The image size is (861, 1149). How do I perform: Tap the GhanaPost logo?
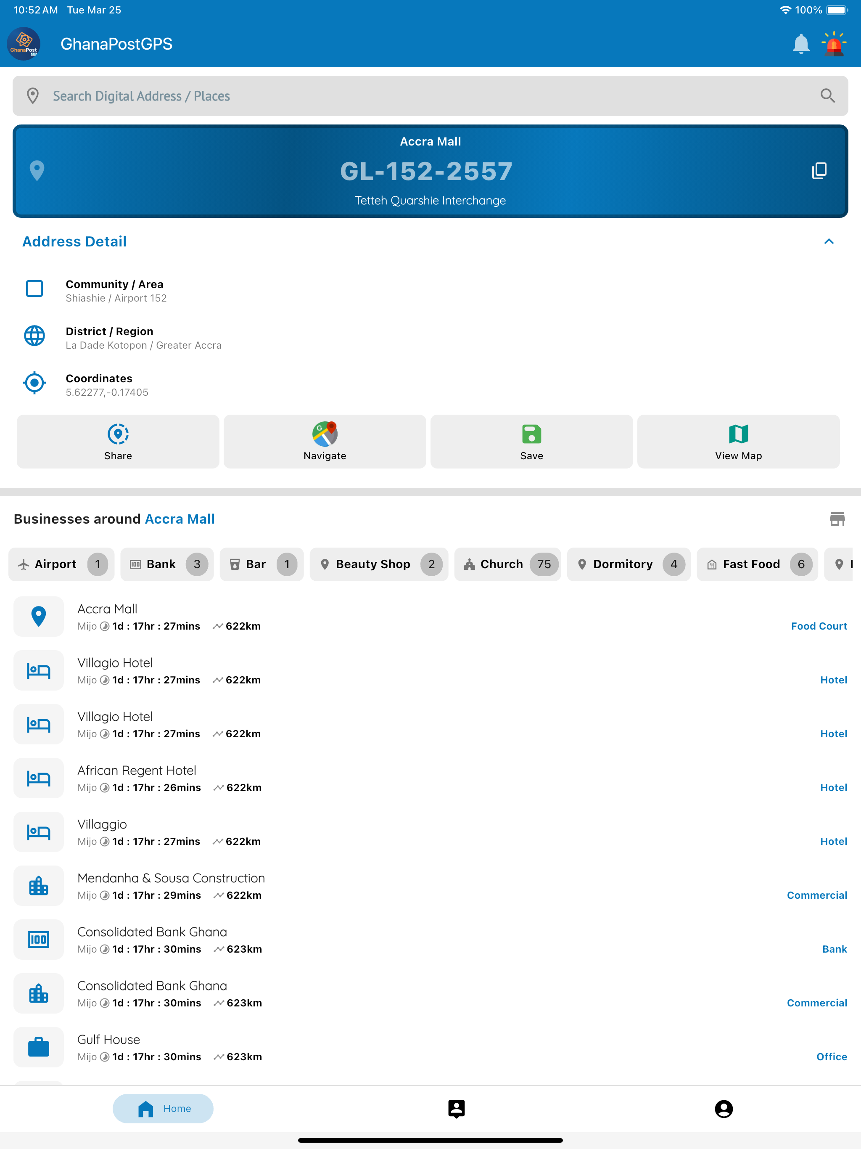pos(24,44)
